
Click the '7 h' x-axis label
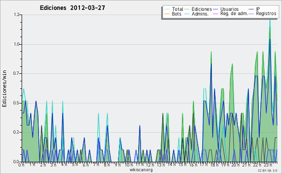(96, 165)
